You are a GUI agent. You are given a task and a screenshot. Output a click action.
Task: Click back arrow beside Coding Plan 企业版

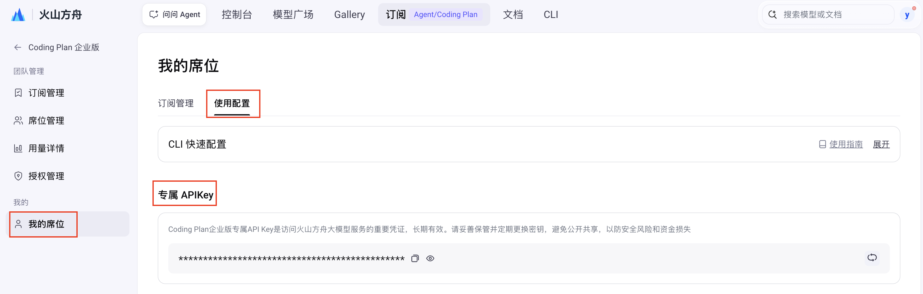18,47
